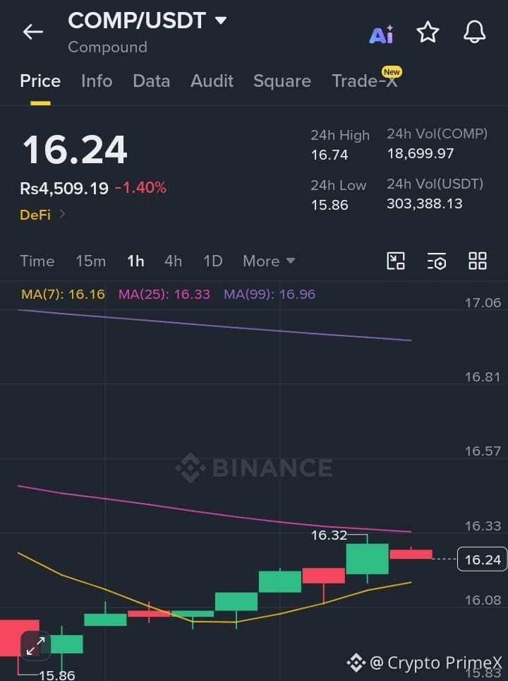The height and width of the screenshot is (681, 508).
Task: Tap the Rs4,509.19 converted price
Action: [x=64, y=188]
